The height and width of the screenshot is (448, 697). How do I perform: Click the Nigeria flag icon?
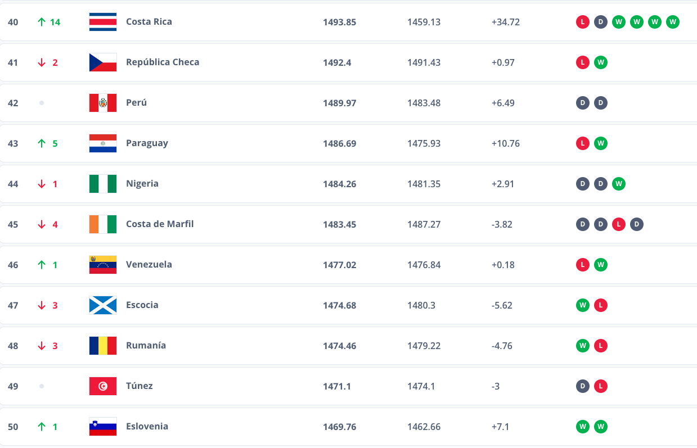coord(103,184)
